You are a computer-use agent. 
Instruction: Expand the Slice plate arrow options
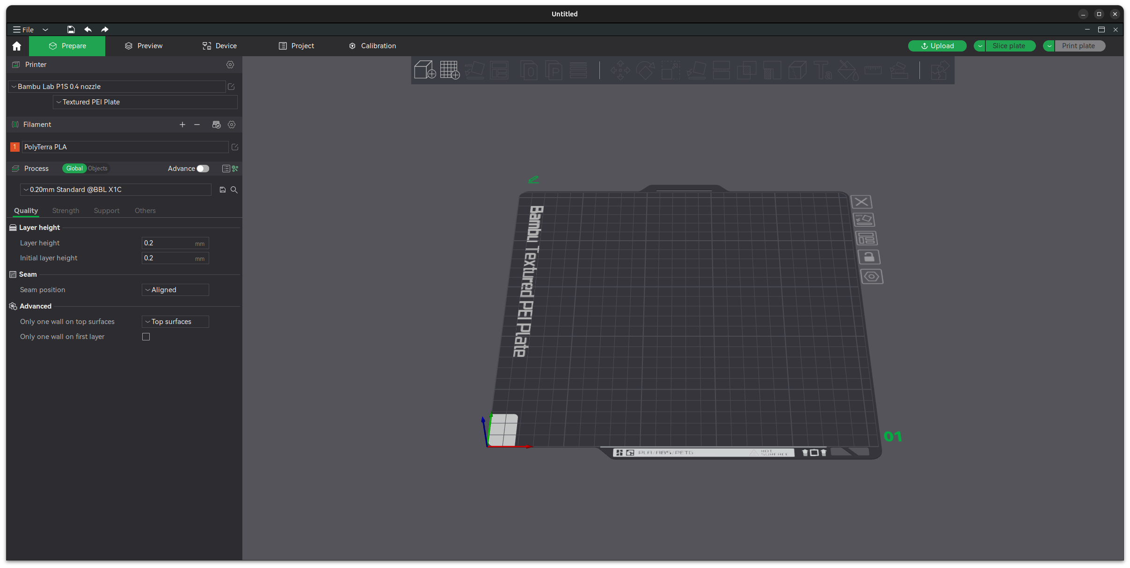(980, 46)
